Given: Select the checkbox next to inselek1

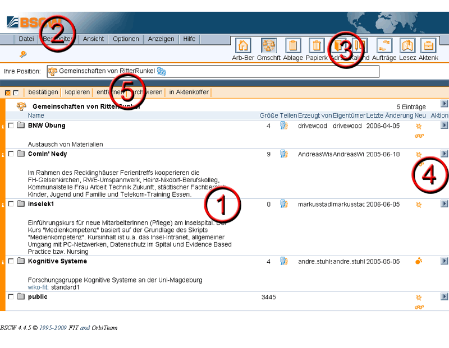Looking at the screenshot, I should click(x=11, y=204).
